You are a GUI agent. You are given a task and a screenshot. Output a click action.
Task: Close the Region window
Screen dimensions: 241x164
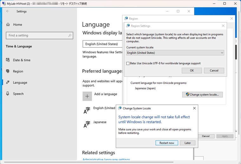tap(231, 18)
